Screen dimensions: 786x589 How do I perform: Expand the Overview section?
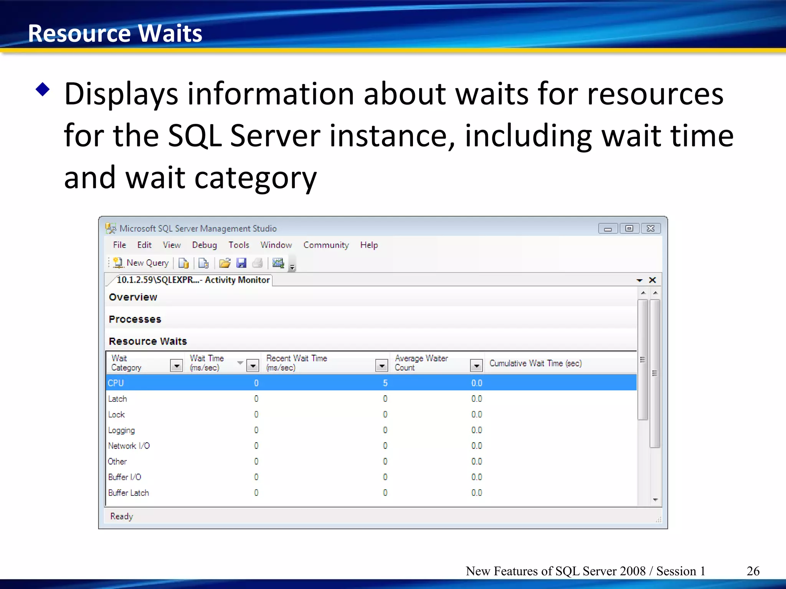[133, 297]
